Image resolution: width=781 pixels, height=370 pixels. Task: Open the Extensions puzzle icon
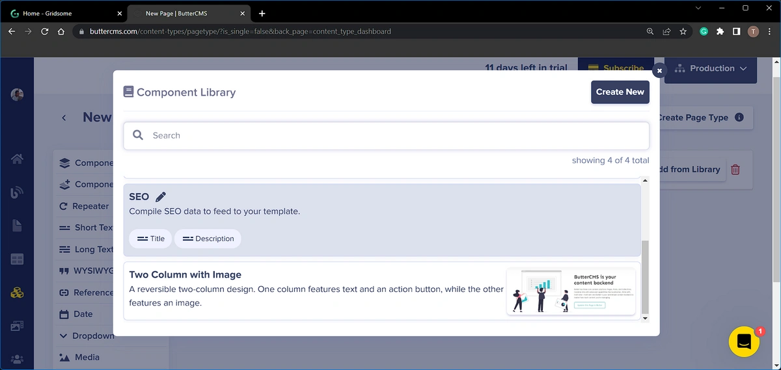[720, 31]
